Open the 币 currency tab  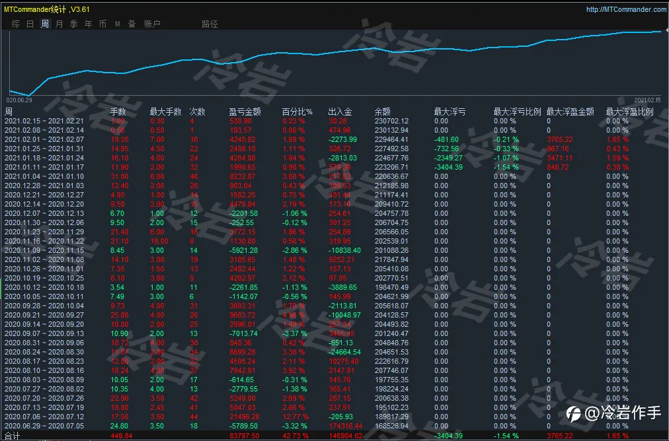click(103, 24)
